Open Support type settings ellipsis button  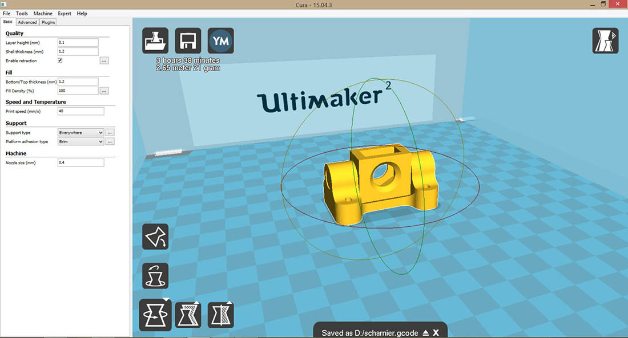110,132
